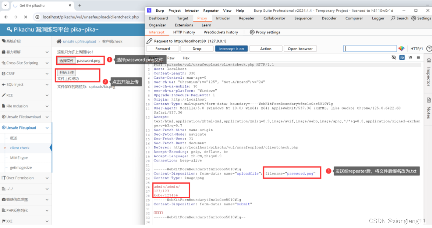Collapse the Unsafe Fileupload section
The image size is (432, 228).
pos(26,128)
